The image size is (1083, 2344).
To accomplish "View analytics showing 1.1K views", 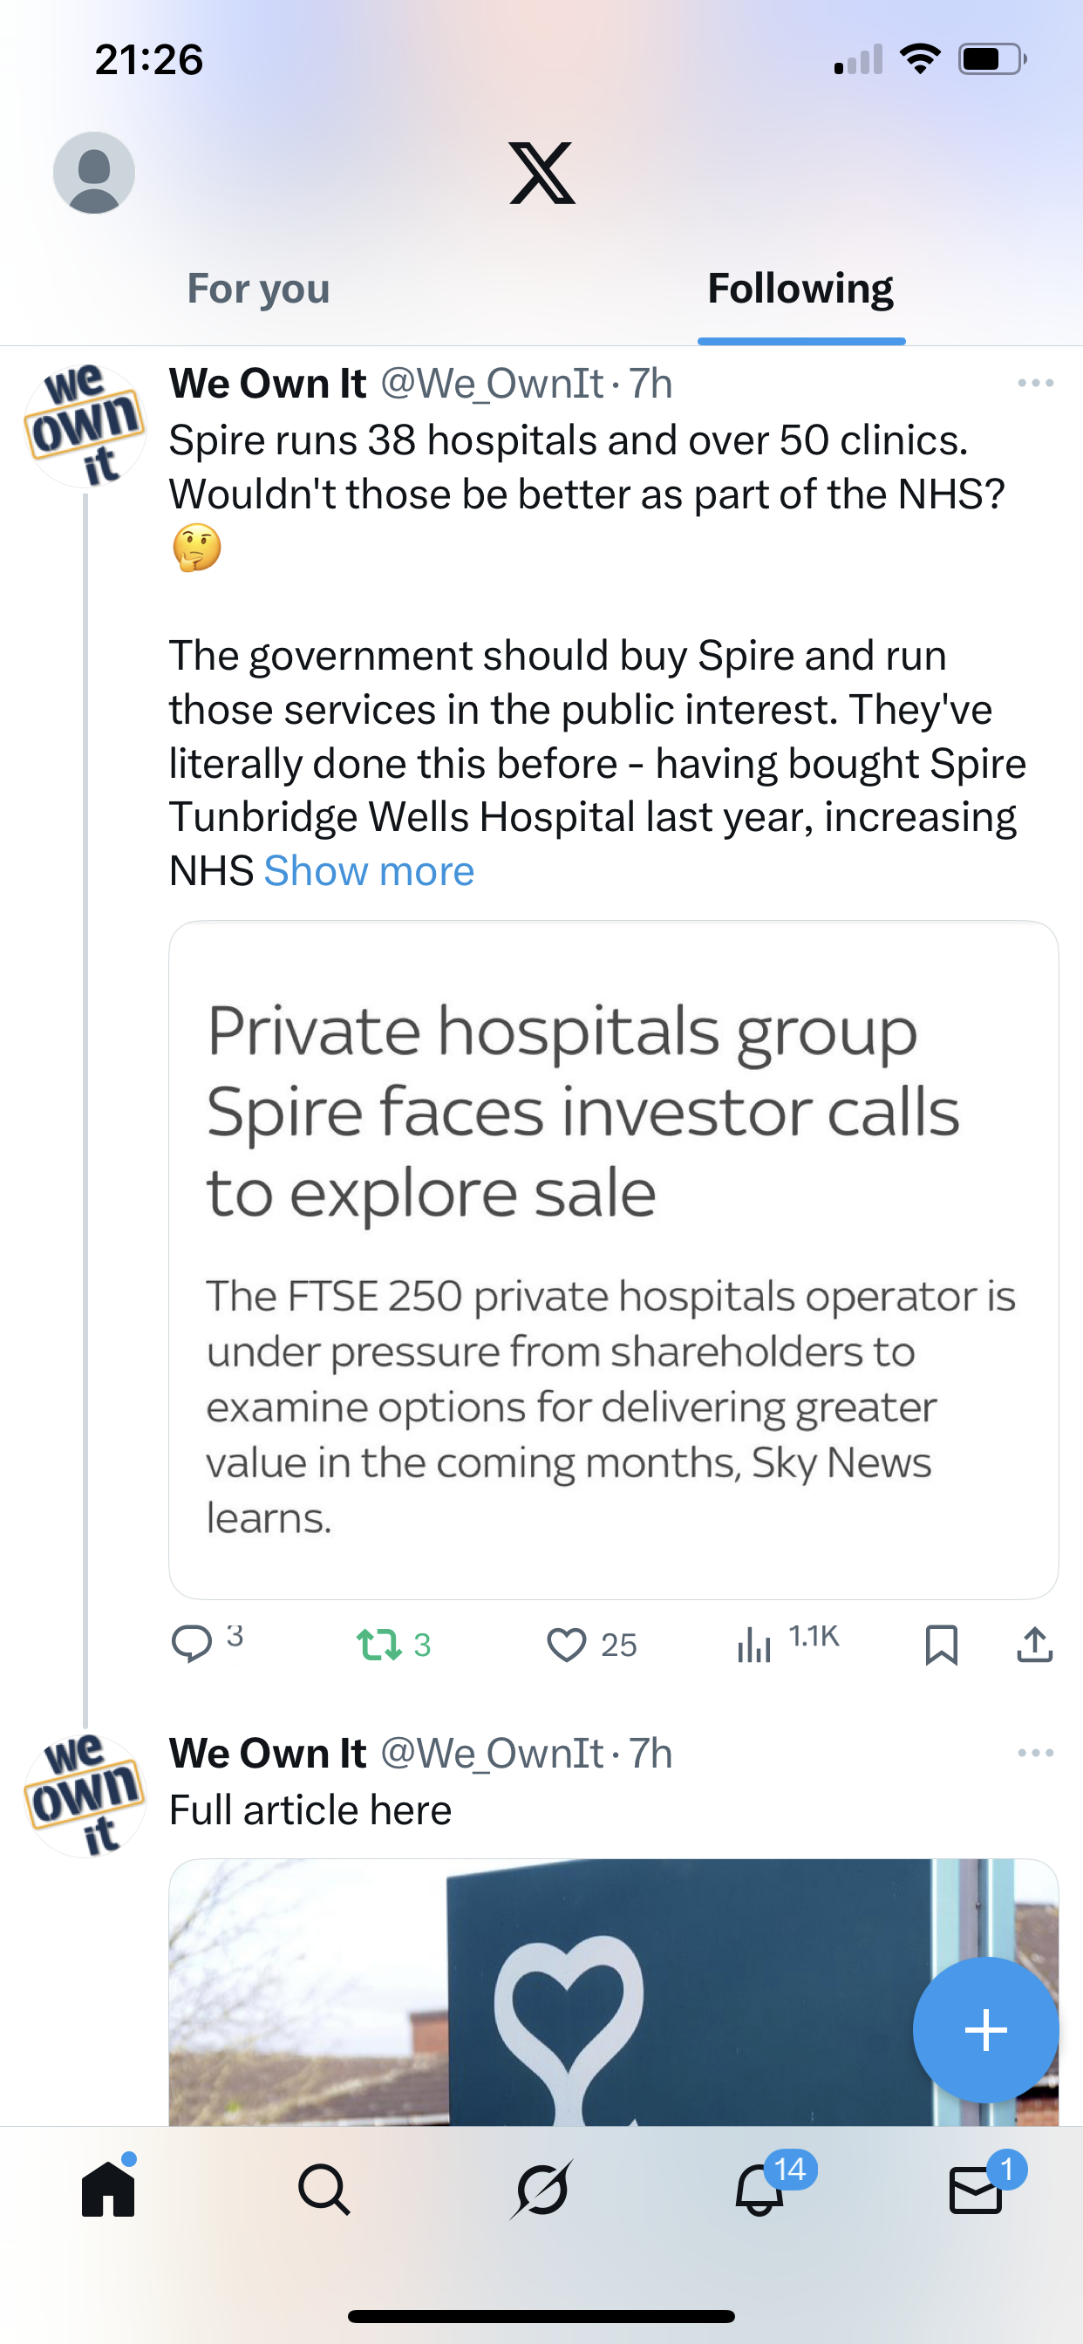I will tap(754, 1645).
